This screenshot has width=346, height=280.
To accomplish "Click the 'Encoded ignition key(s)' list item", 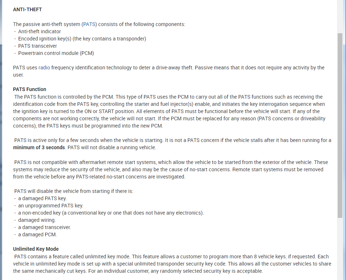I will [x=82, y=39].
